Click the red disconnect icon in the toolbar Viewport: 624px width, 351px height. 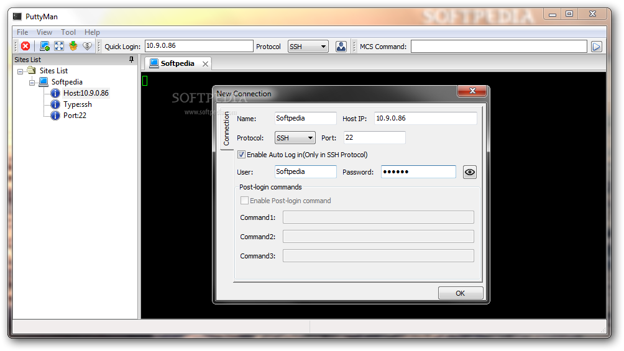point(25,46)
